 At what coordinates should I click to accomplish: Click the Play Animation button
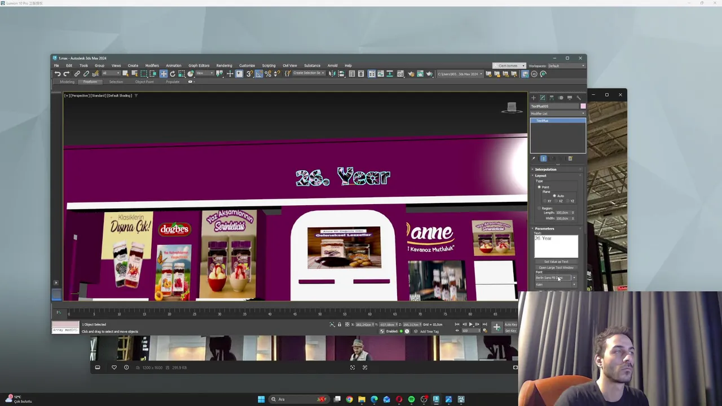coord(470,324)
